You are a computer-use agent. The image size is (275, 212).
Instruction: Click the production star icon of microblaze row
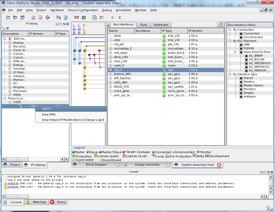tap(164, 49)
